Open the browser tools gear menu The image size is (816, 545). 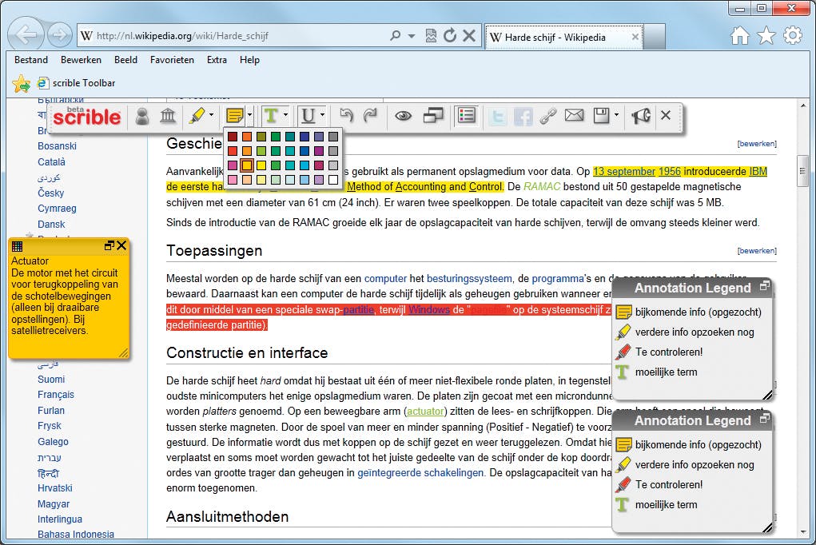[x=793, y=35]
